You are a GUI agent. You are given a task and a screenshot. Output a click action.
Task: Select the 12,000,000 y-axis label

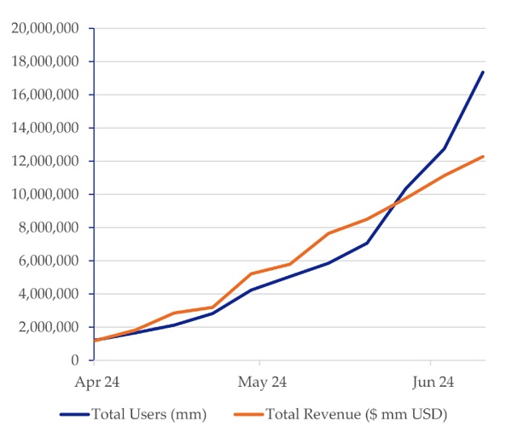point(44,161)
